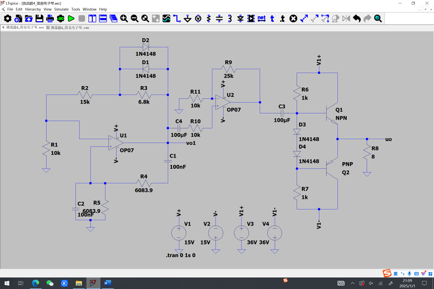
Task: Select the Draw Wire tool
Action: tap(177, 18)
